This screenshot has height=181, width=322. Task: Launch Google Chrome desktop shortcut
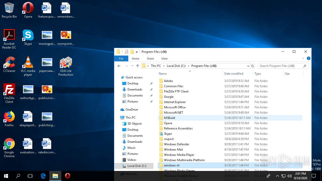[x=9, y=148]
